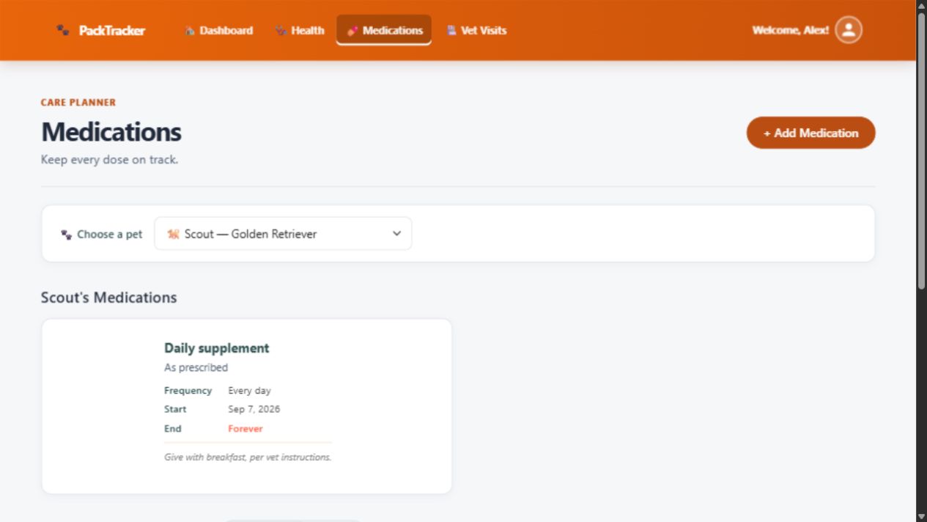Viewport: 927px width, 522px height.
Task: Open the Vet Visits tab
Action: pyautogui.click(x=476, y=30)
